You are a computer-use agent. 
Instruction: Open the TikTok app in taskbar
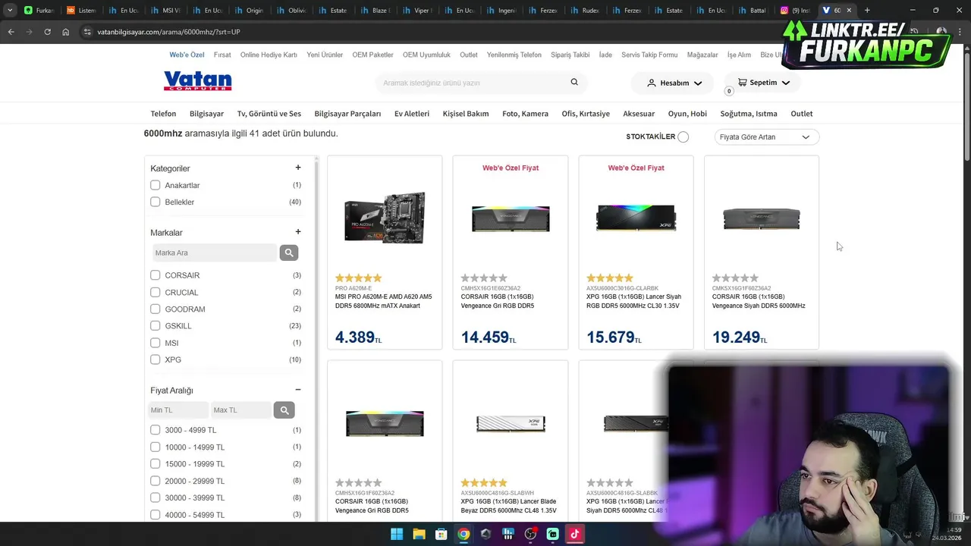575,534
